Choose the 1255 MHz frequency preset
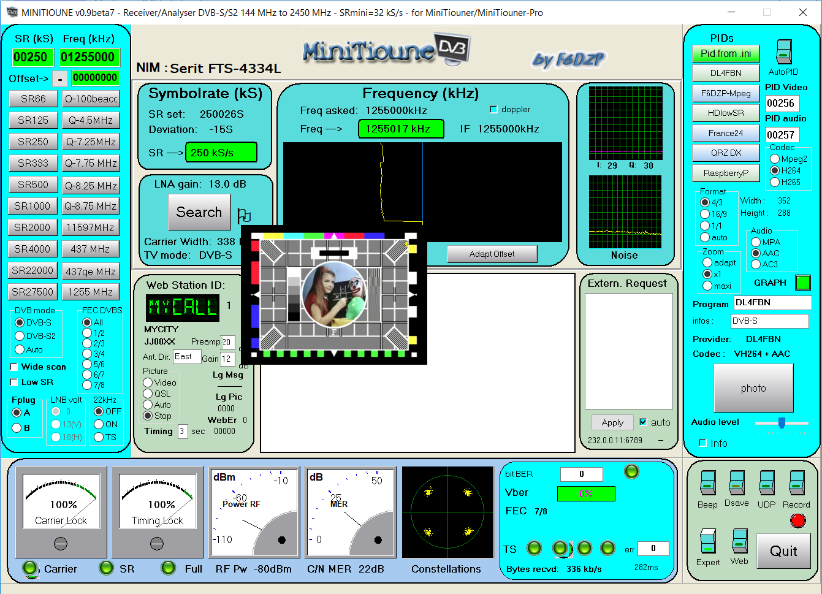 [x=90, y=292]
